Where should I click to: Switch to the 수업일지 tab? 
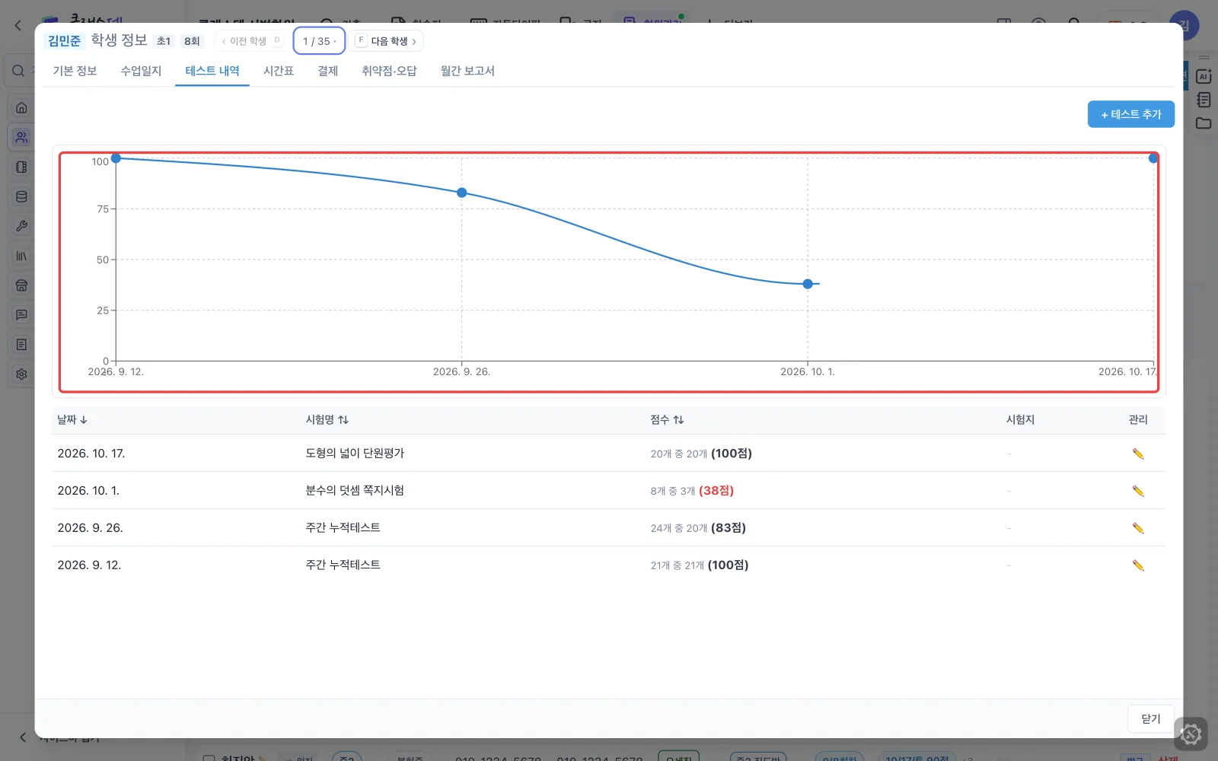tap(141, 71)
